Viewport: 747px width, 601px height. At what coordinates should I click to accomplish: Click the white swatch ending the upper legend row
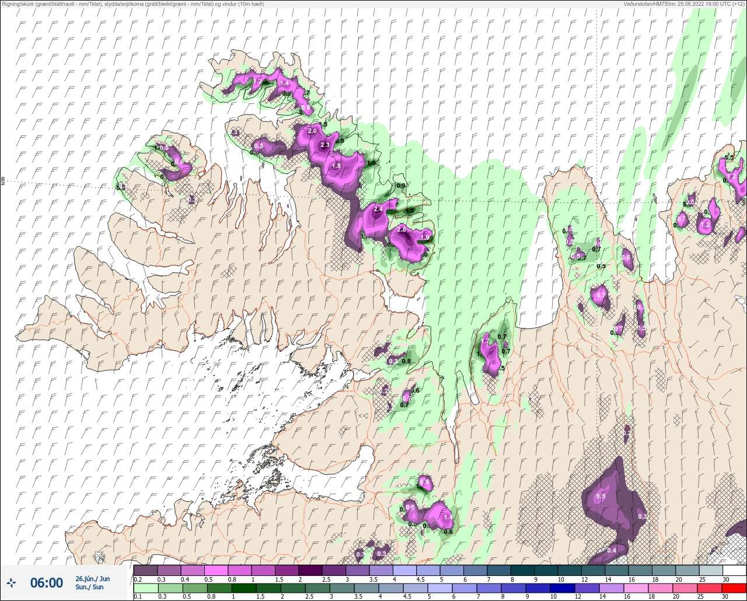[x=734, y=570]
